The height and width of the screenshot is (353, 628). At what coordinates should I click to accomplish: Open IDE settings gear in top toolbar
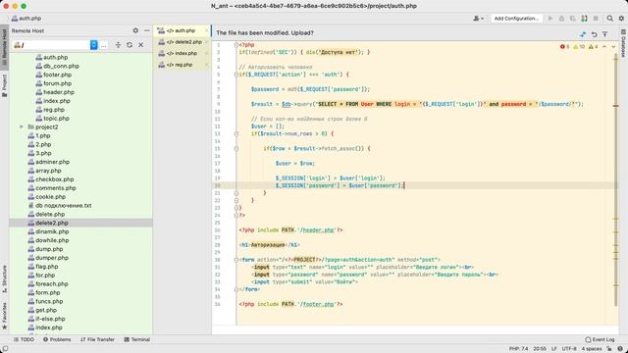point(621,19)
